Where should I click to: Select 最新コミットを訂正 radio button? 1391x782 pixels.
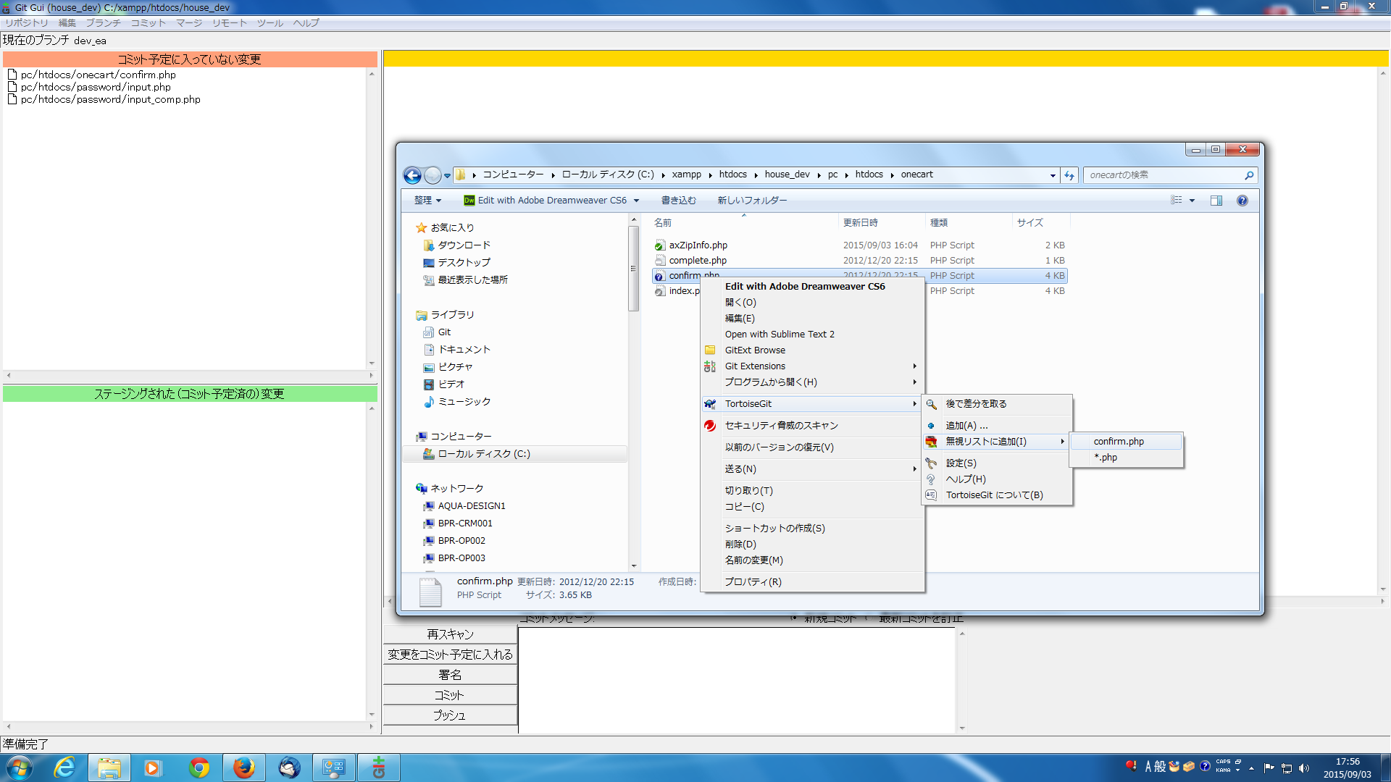[x=869, y=618]
